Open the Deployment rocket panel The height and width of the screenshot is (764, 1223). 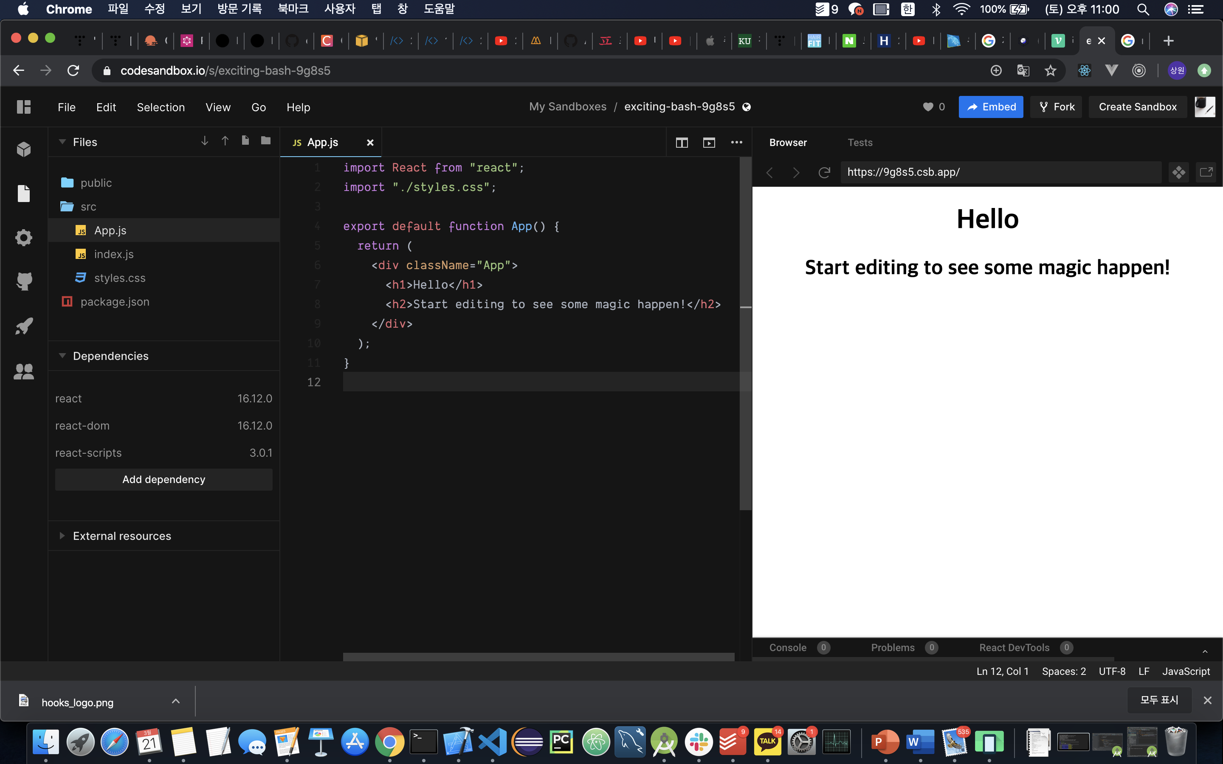(x=24, y=326)
